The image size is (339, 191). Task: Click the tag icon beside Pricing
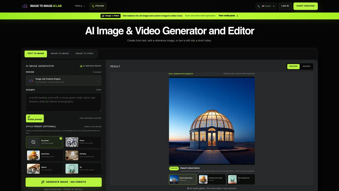(x=93, y=6)
